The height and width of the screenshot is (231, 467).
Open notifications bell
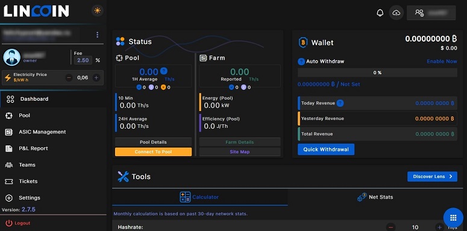[380, 13]
